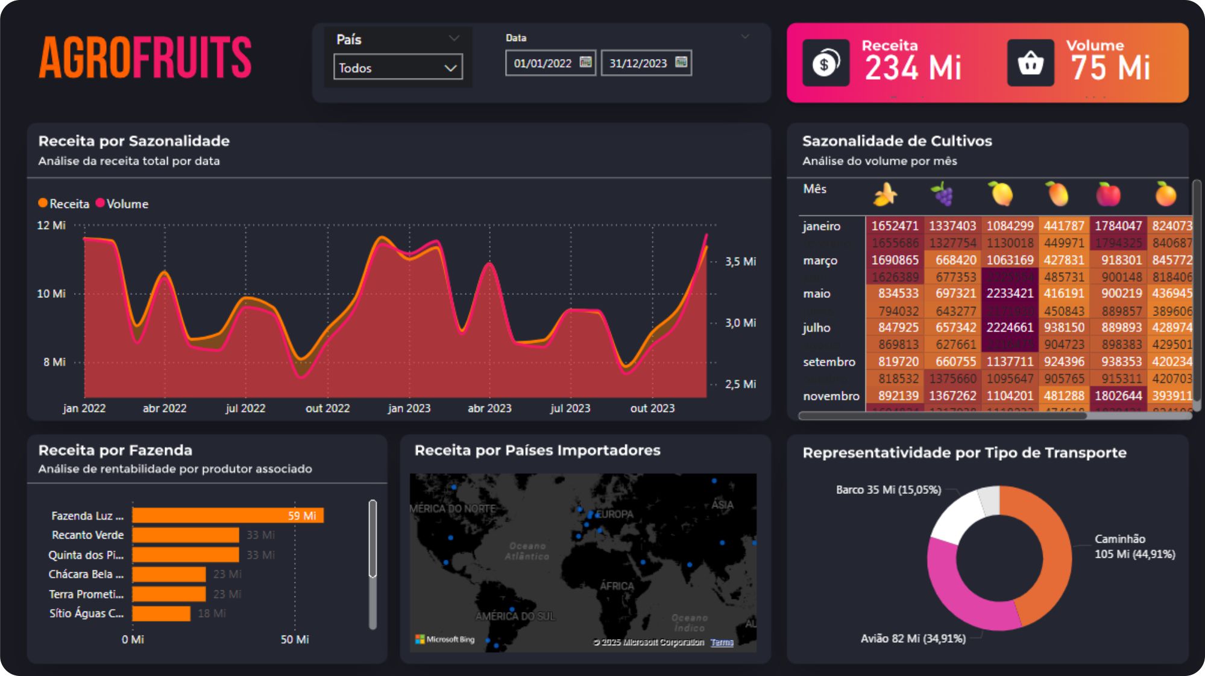Click the Volume basket icon
This screenshot has width=1205, height=676.
[1030, 63]
